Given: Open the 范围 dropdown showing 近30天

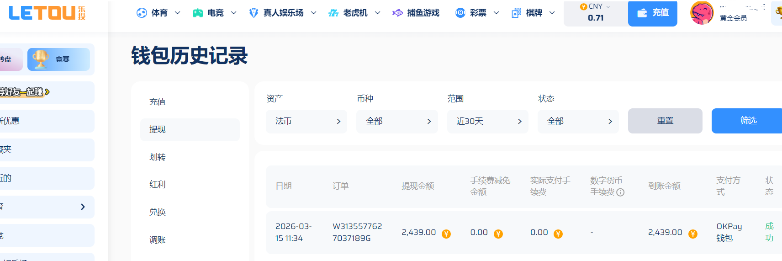Looking at the screenshot, I should [487, 121].
